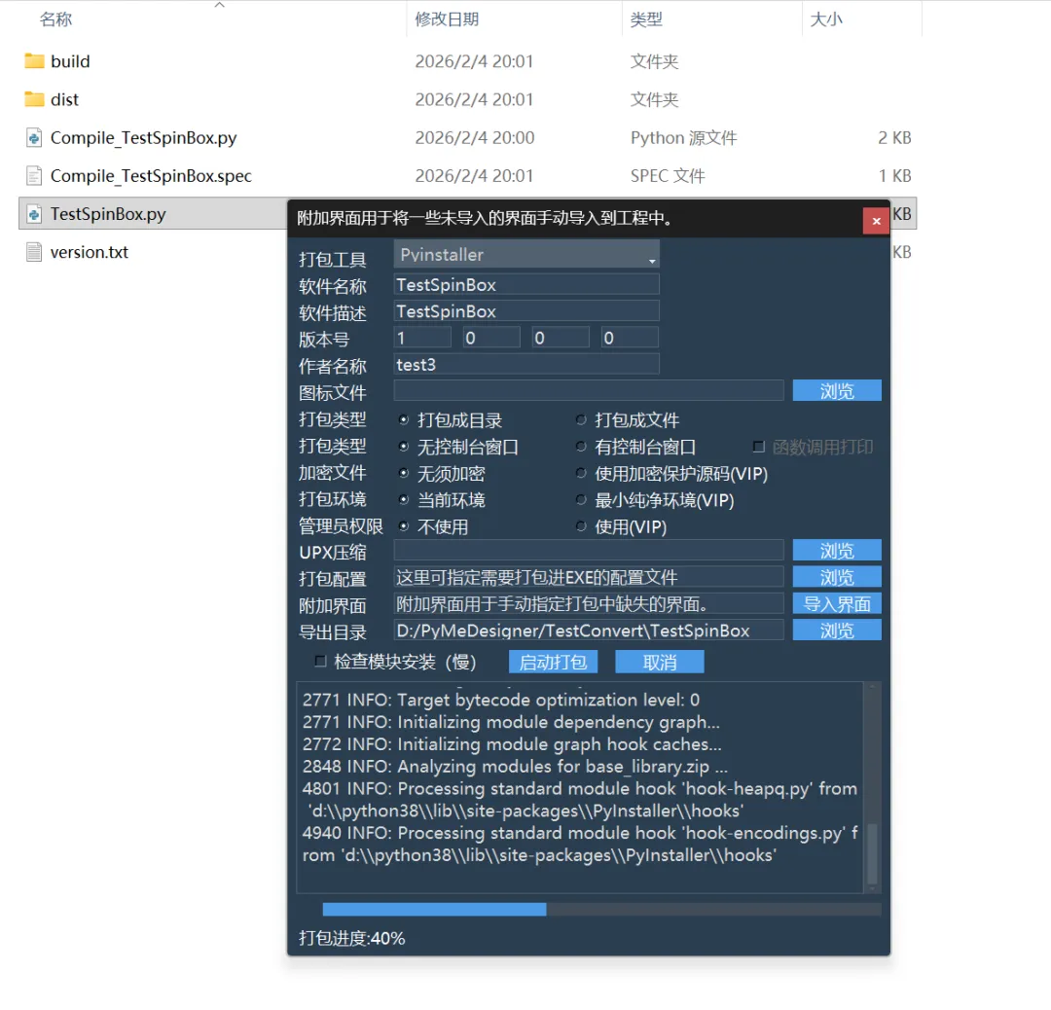Click 浏览 button for 导出目录
The height and width of the screenshot is (1010, 1051).
tap(837, 630)
